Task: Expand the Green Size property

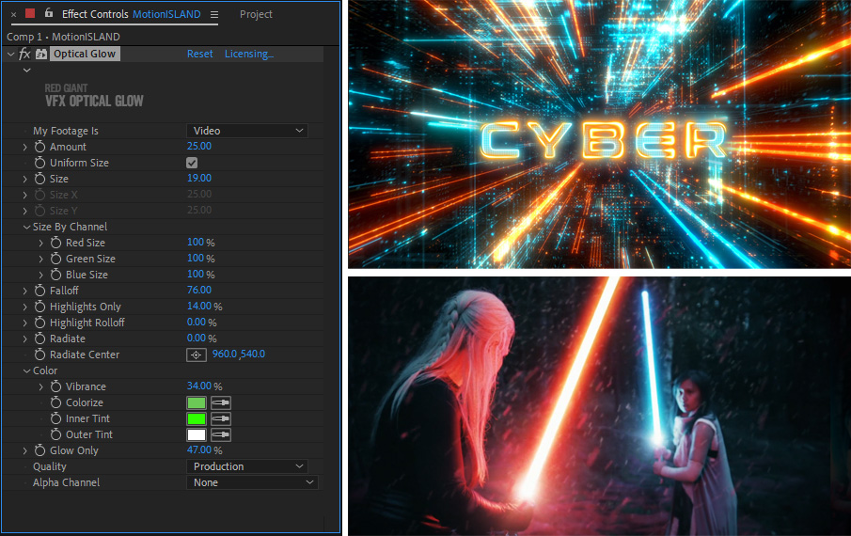Action: click(x=41, y=259)
